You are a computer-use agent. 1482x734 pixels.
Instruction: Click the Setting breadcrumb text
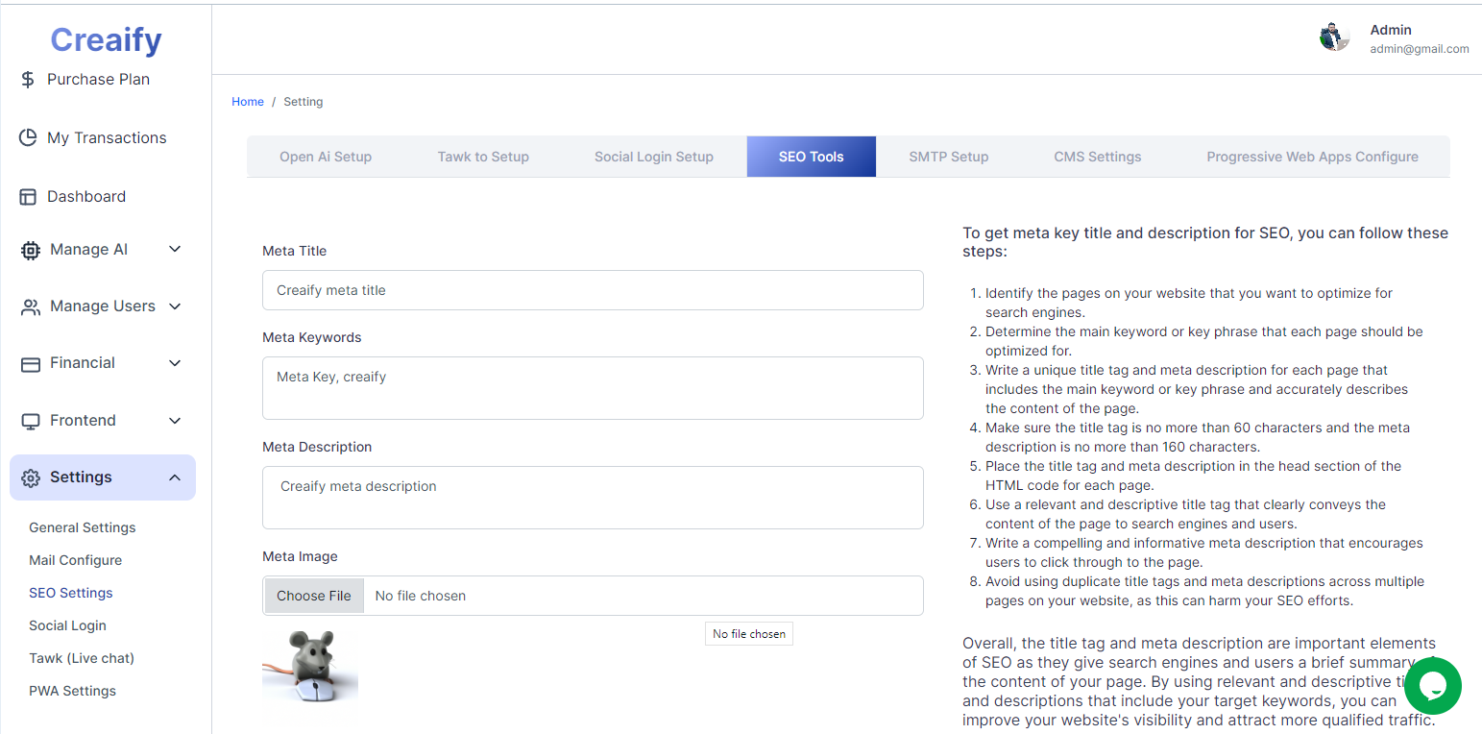tap(304, 102)
